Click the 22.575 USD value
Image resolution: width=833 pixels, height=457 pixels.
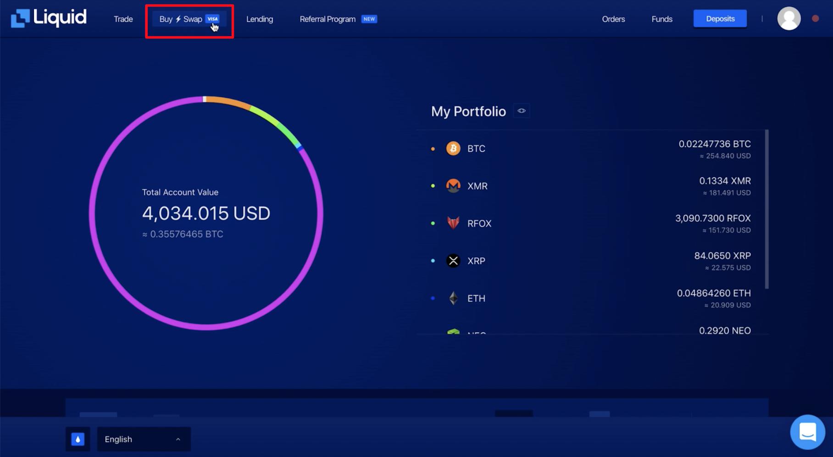tap(728, 268)
